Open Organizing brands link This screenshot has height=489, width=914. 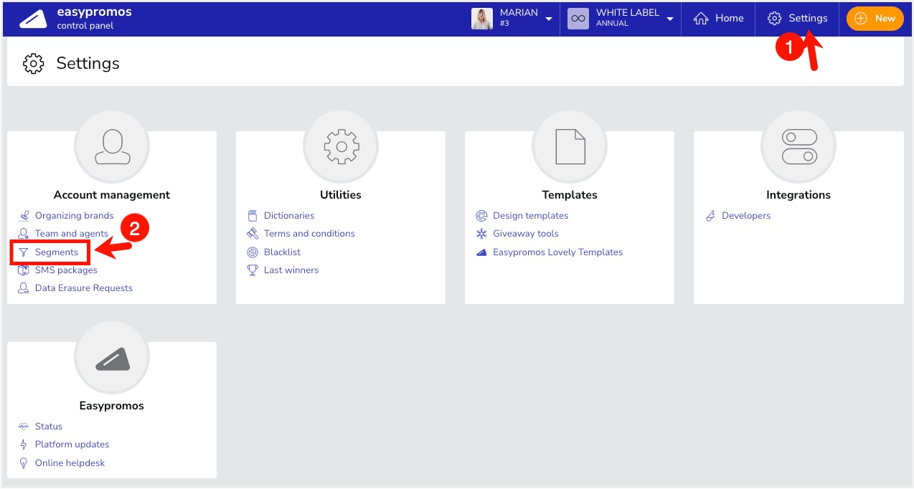pos(74,215)
